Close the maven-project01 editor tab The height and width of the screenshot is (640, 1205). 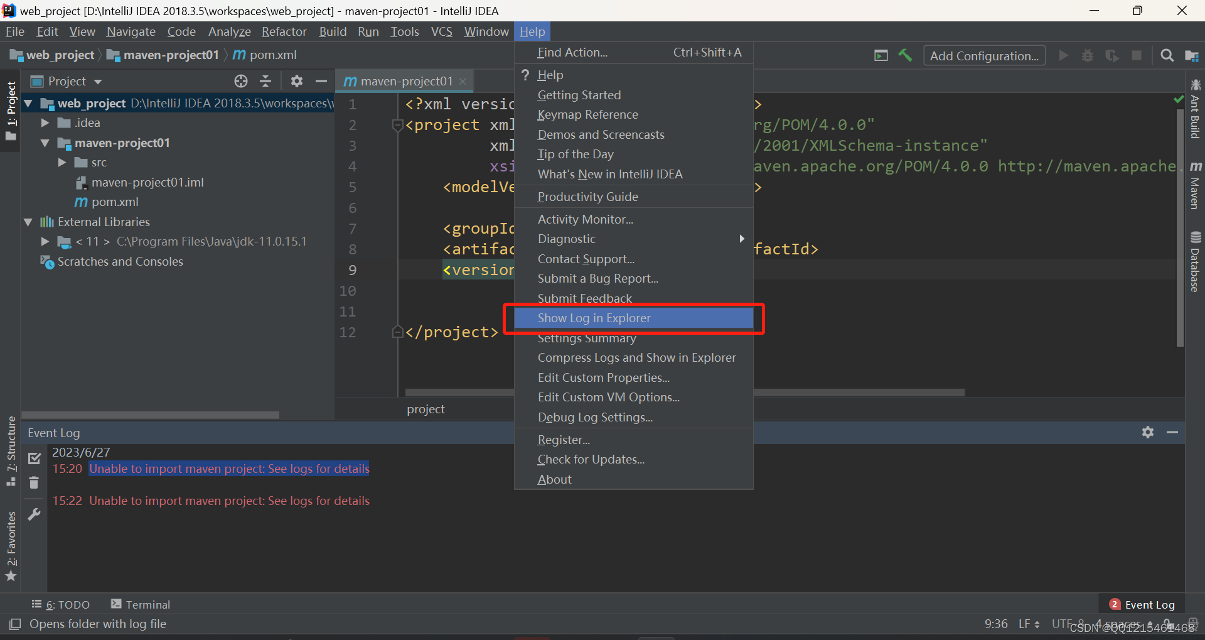(x=463, y=82)
